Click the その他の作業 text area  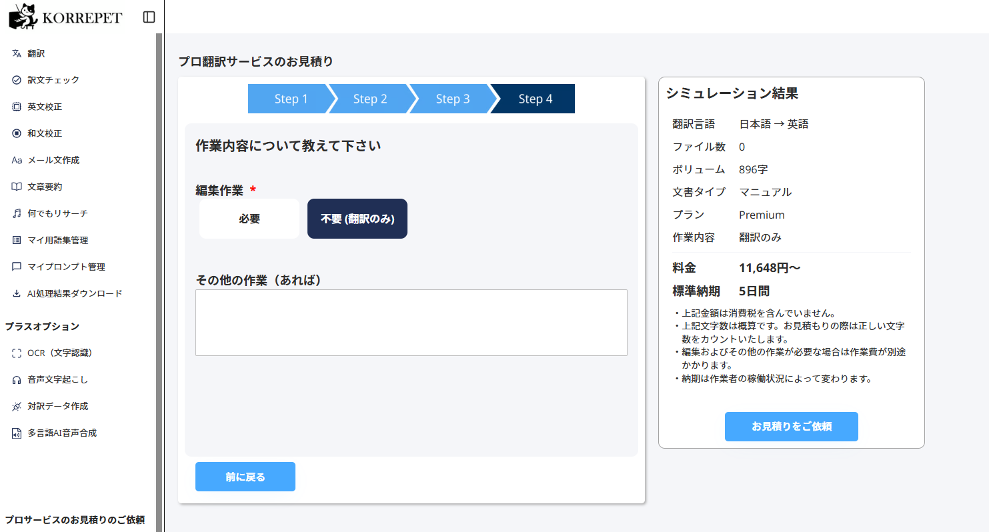pyautogui.click(x=411, y=323)
